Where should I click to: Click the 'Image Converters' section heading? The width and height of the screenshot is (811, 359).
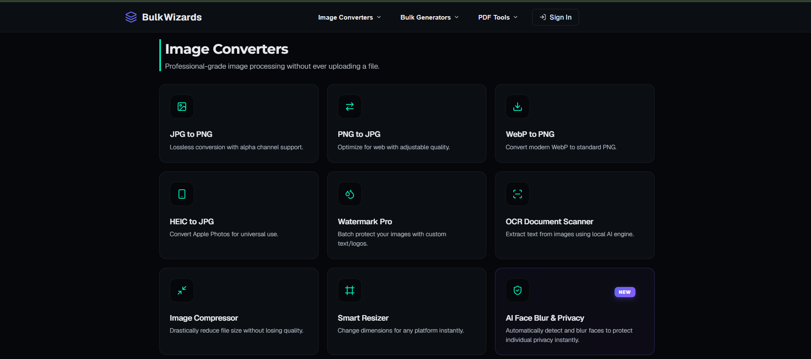[226, 49]
